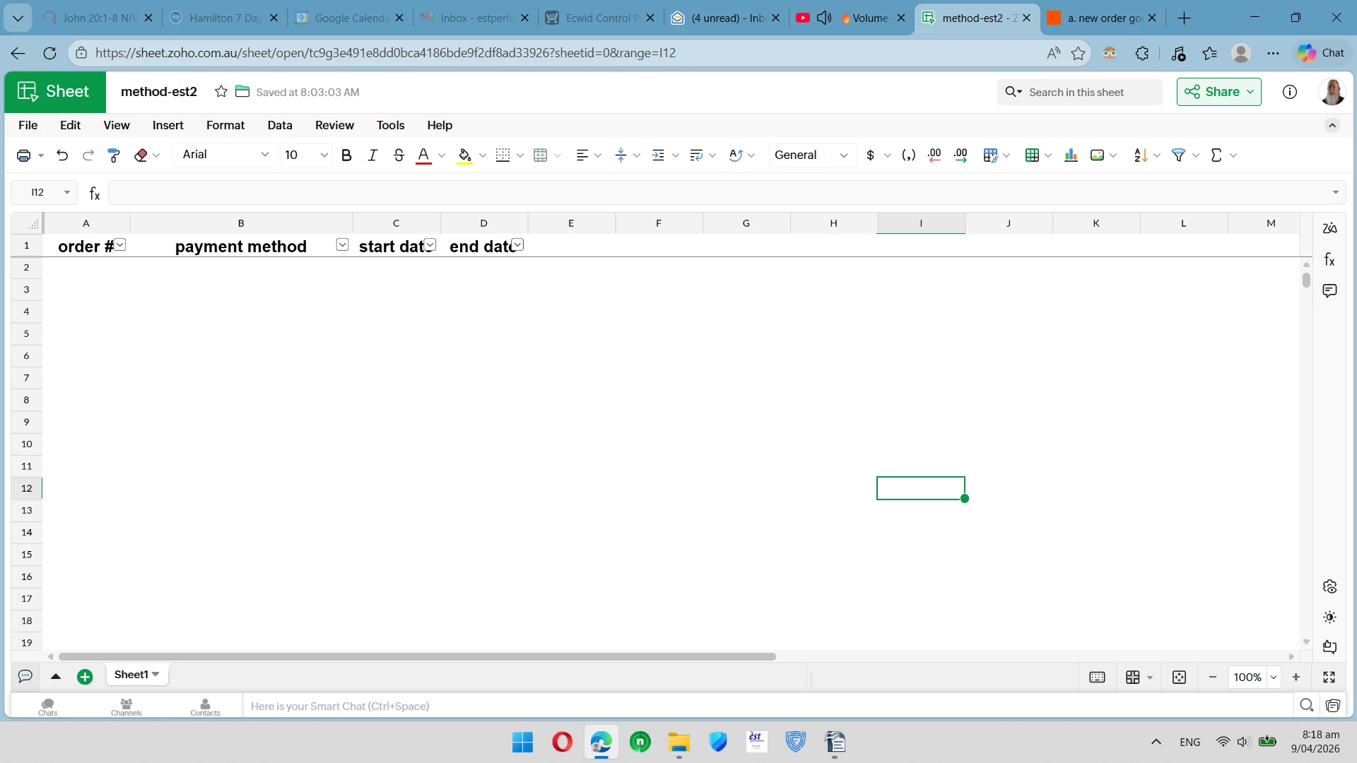Click the Sheet1 tab
This screenshot has height=763, width=1357.
tap(131, 675)
